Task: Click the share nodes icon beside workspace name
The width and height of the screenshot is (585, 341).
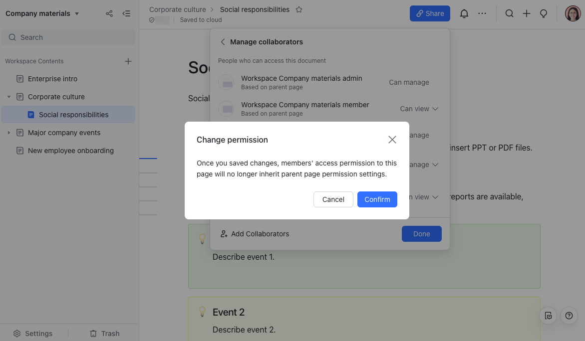Action: [x=109, y=13]
